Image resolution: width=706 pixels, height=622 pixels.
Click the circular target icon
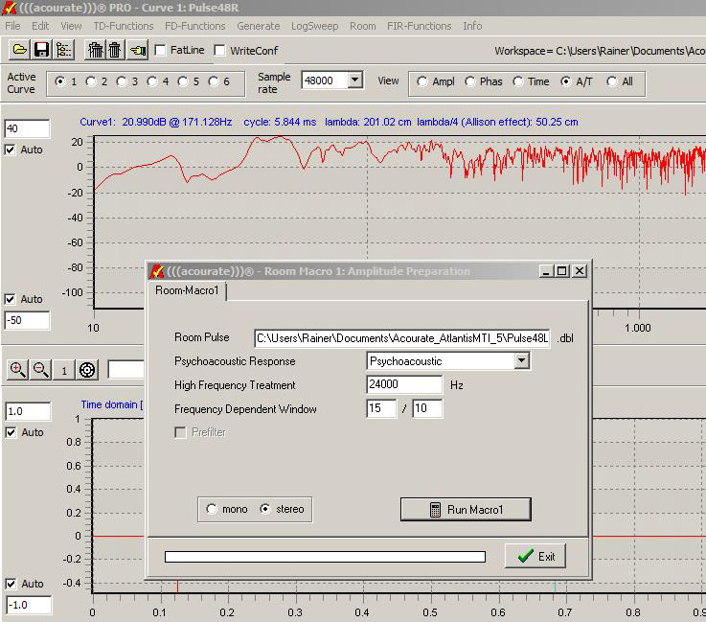pos(88,370)
